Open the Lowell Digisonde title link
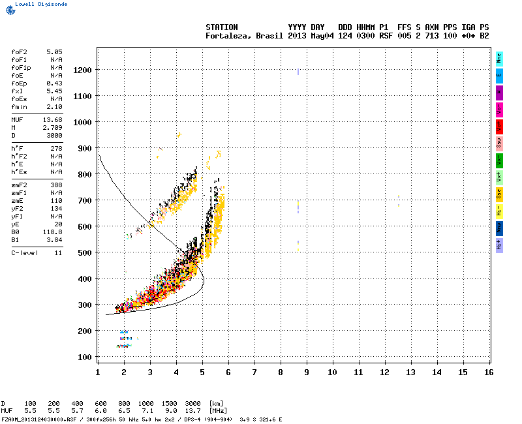The height and width of the screenshot is (424, 522). coord(41,4)
